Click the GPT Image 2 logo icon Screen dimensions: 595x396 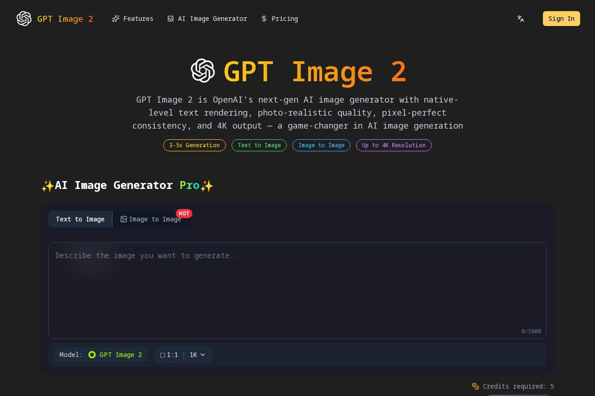click(24, 19)
